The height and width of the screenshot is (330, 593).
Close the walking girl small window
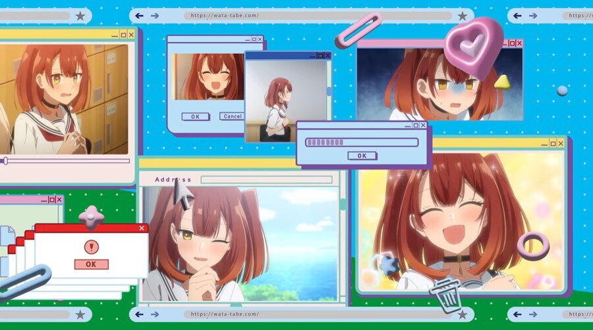point(328,56)
